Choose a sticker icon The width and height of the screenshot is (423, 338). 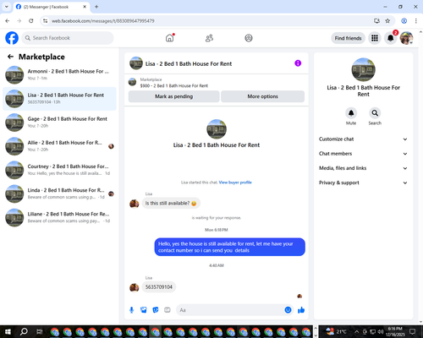[156, 310]
